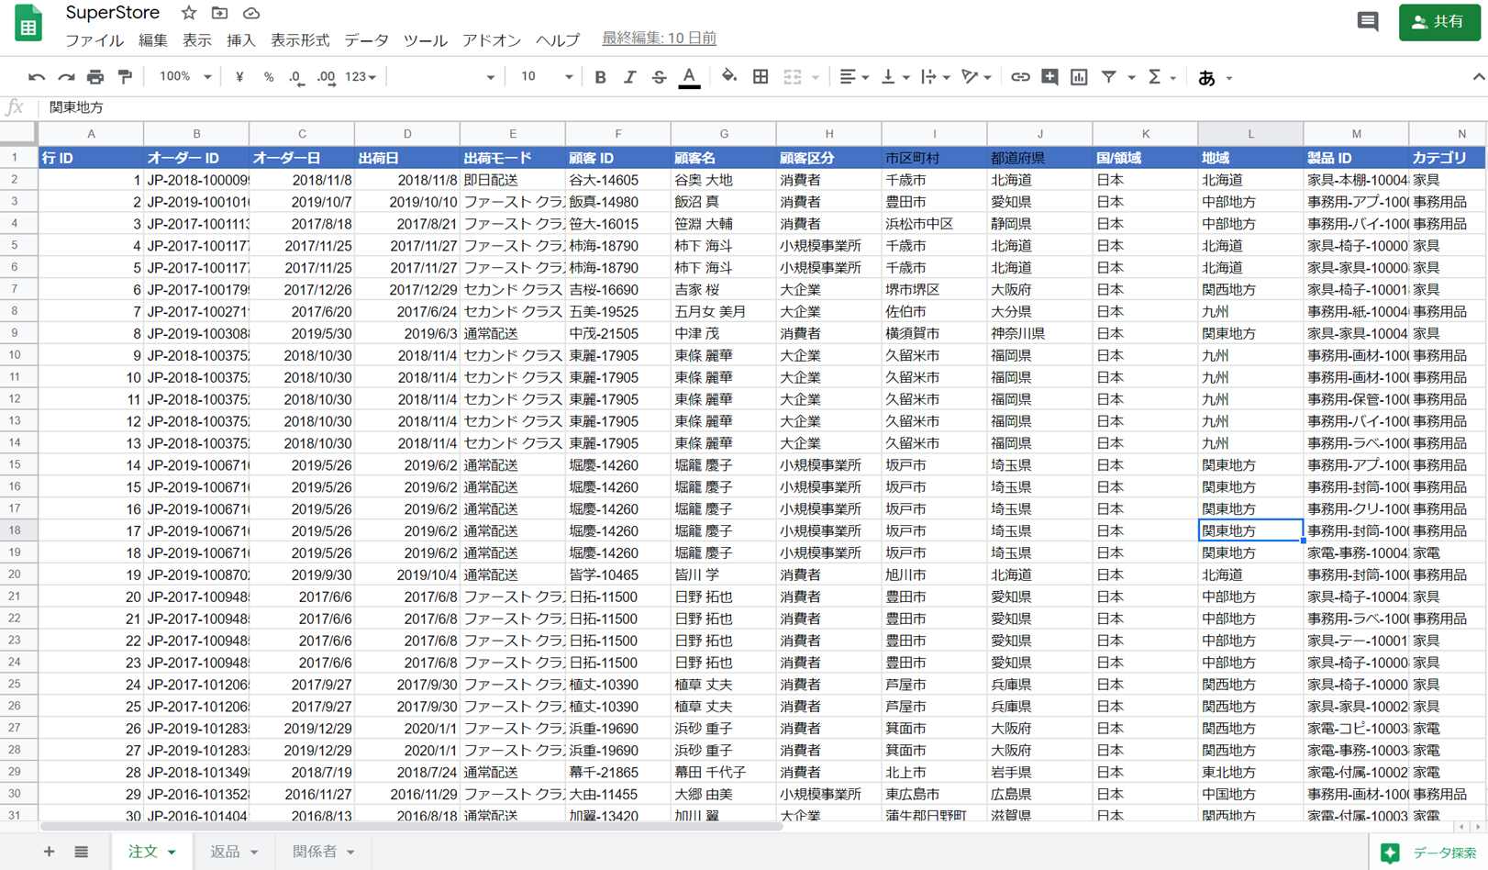Open the borders menu icon
This screenshot has width=1488, height=870.
(x=761, y=77)
